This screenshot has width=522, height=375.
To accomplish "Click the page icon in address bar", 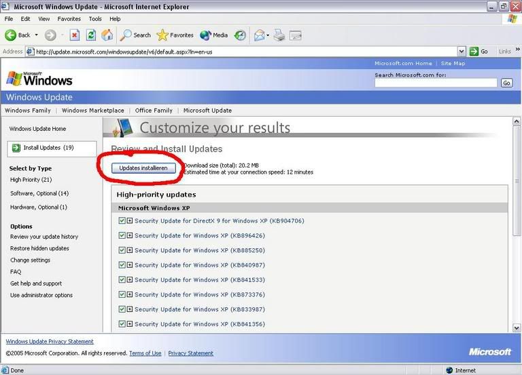I will (x=31, y=52).
